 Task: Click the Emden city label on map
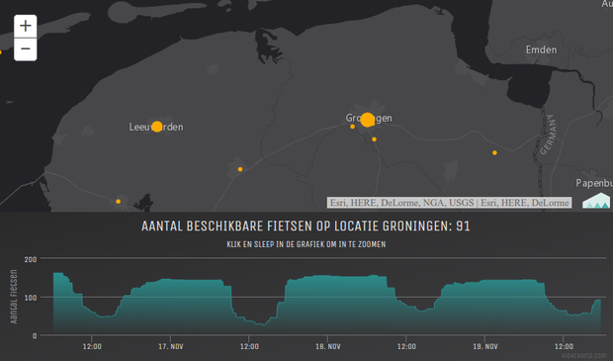[x=541, y=49]
